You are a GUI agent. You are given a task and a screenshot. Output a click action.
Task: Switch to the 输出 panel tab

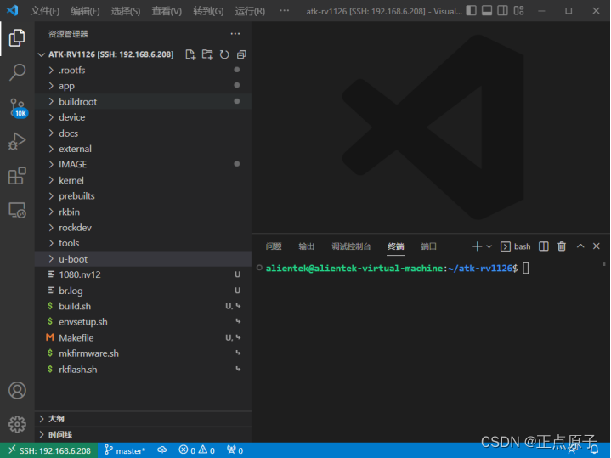pyautogui.click(x=306, y=246)
